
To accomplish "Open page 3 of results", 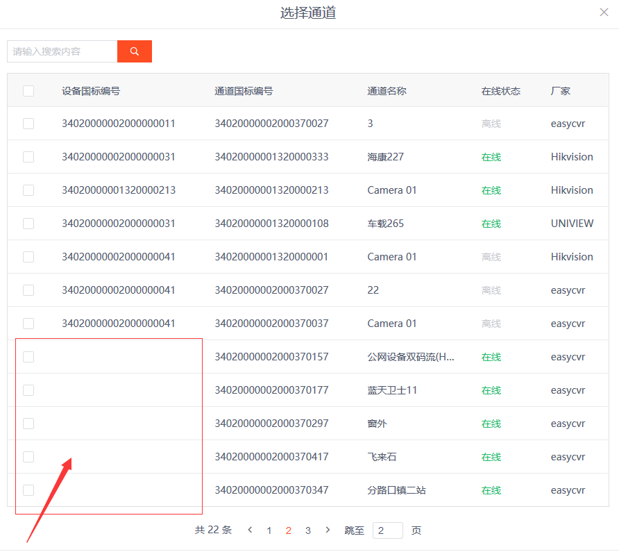I will pyautogui.click(x=308, y=530).
